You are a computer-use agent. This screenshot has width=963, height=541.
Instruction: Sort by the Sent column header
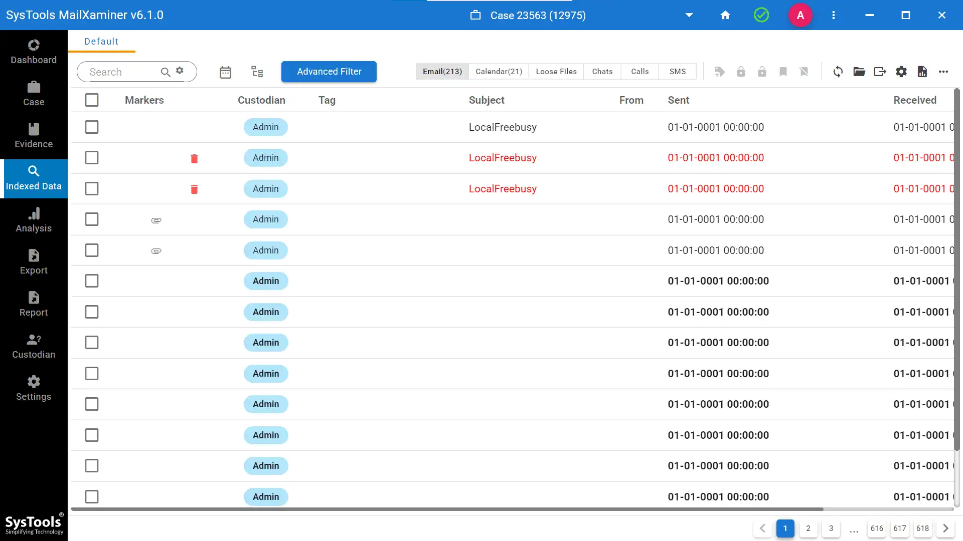click(679, 100)
